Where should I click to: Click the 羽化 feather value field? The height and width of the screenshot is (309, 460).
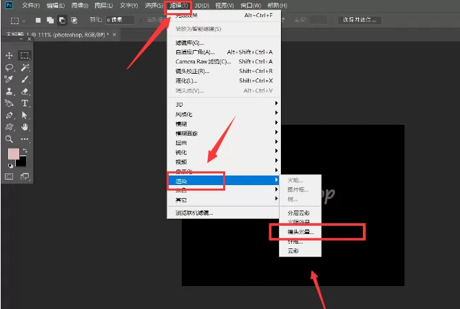tap(120, 20)
